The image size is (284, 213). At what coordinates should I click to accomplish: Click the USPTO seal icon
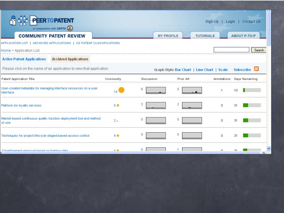(70, 28)
